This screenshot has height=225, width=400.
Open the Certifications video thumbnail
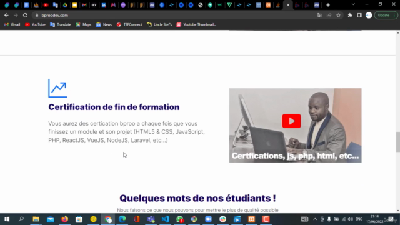[296, 125]
